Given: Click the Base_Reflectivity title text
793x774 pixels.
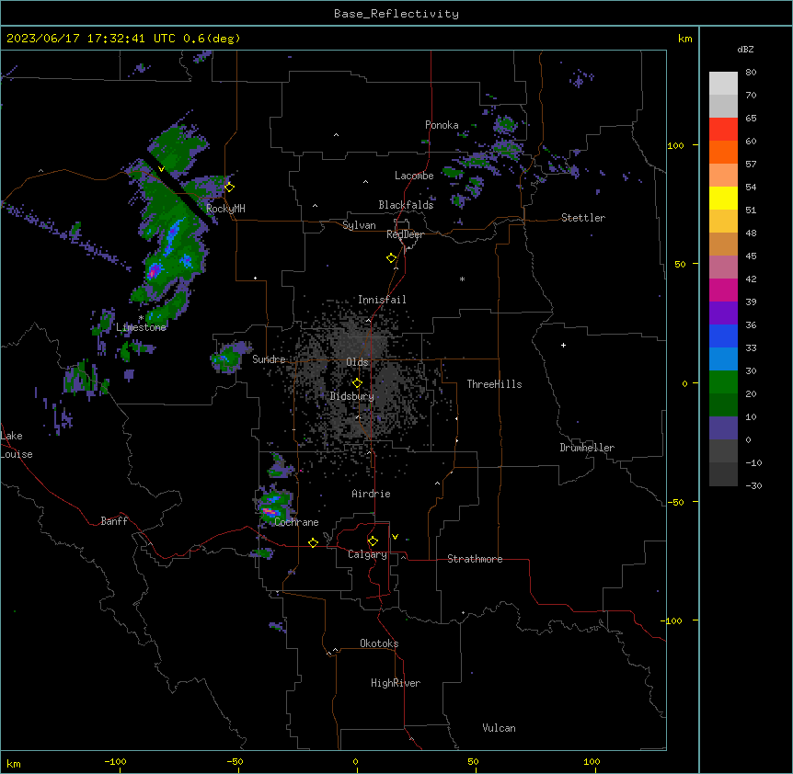Looking at the screenshot, I should point(396,14).
